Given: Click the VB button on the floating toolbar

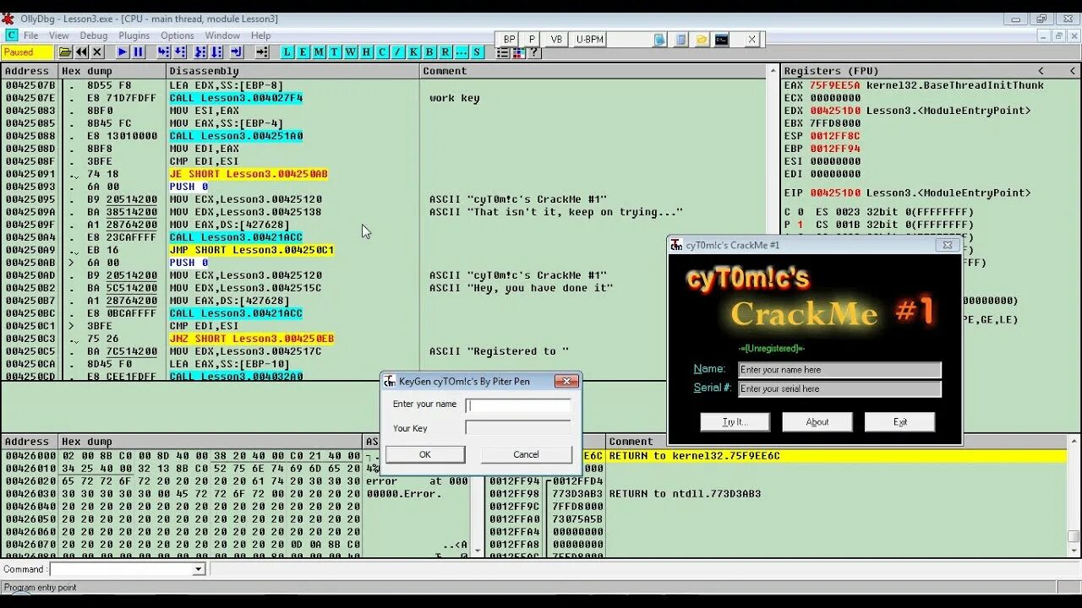Looking at the screenshot, I should pyautogui.click(x=556, y=39).
